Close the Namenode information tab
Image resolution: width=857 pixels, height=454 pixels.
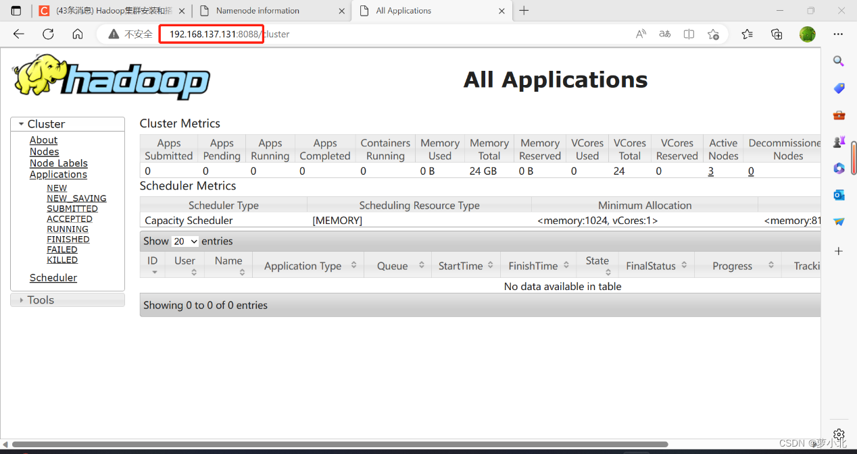341,11
